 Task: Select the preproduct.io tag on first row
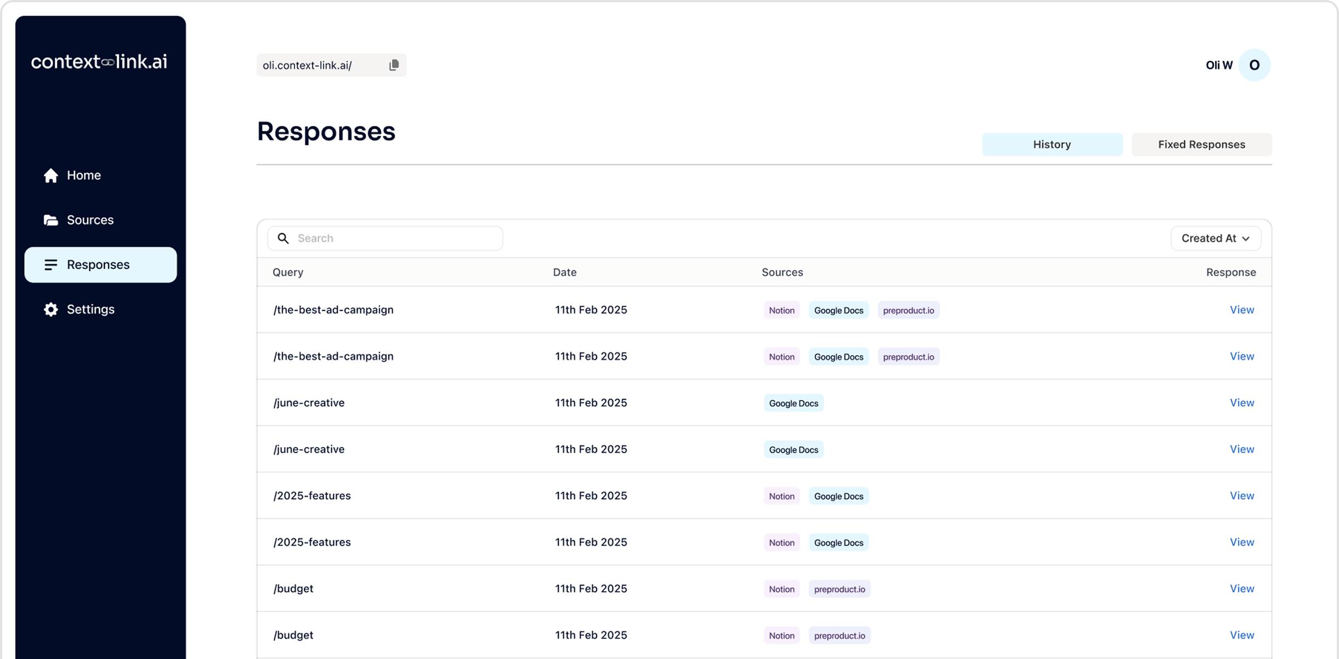pos(908,310)
